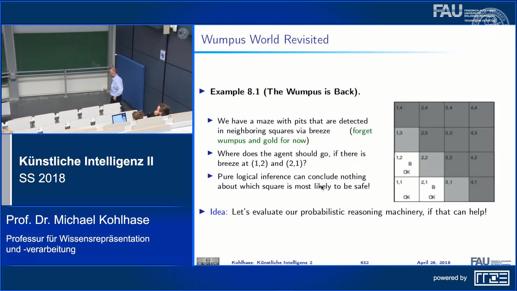Viewport: 517px width, 291px height.
Task: Click the 'Künstliche Intelligenz II' course title
Action: coord(86,161)
